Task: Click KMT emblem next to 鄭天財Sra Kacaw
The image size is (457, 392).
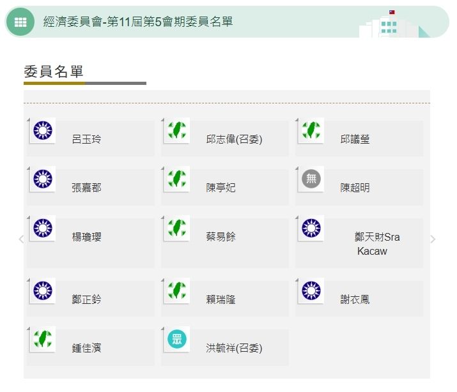Action: (311, 229)
